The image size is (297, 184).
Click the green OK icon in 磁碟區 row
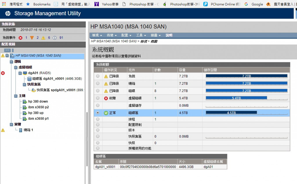click(x=106, y=113)
